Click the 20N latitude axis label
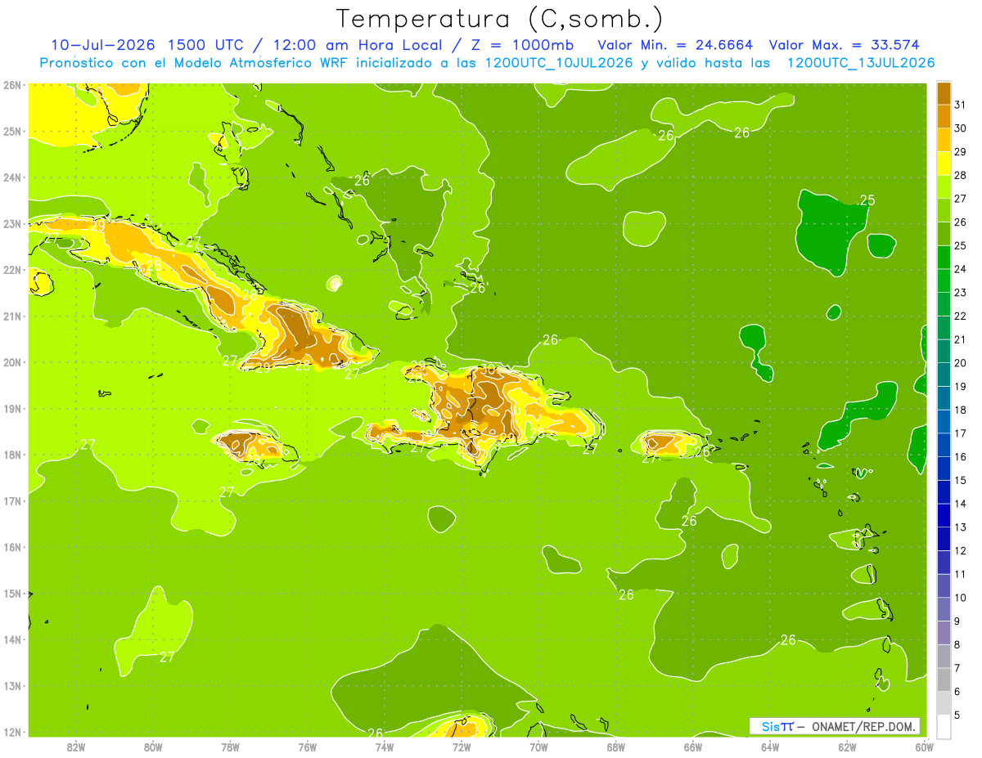 coord(12,362)
